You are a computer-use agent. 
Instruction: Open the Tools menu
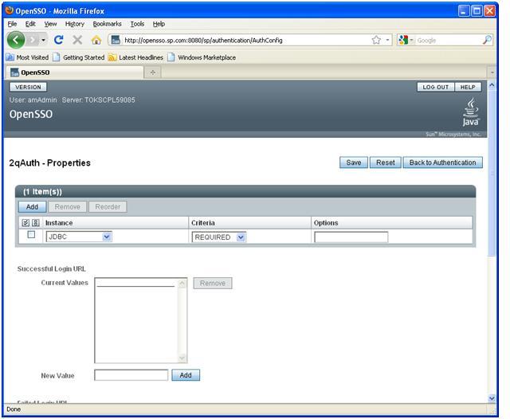137,24
